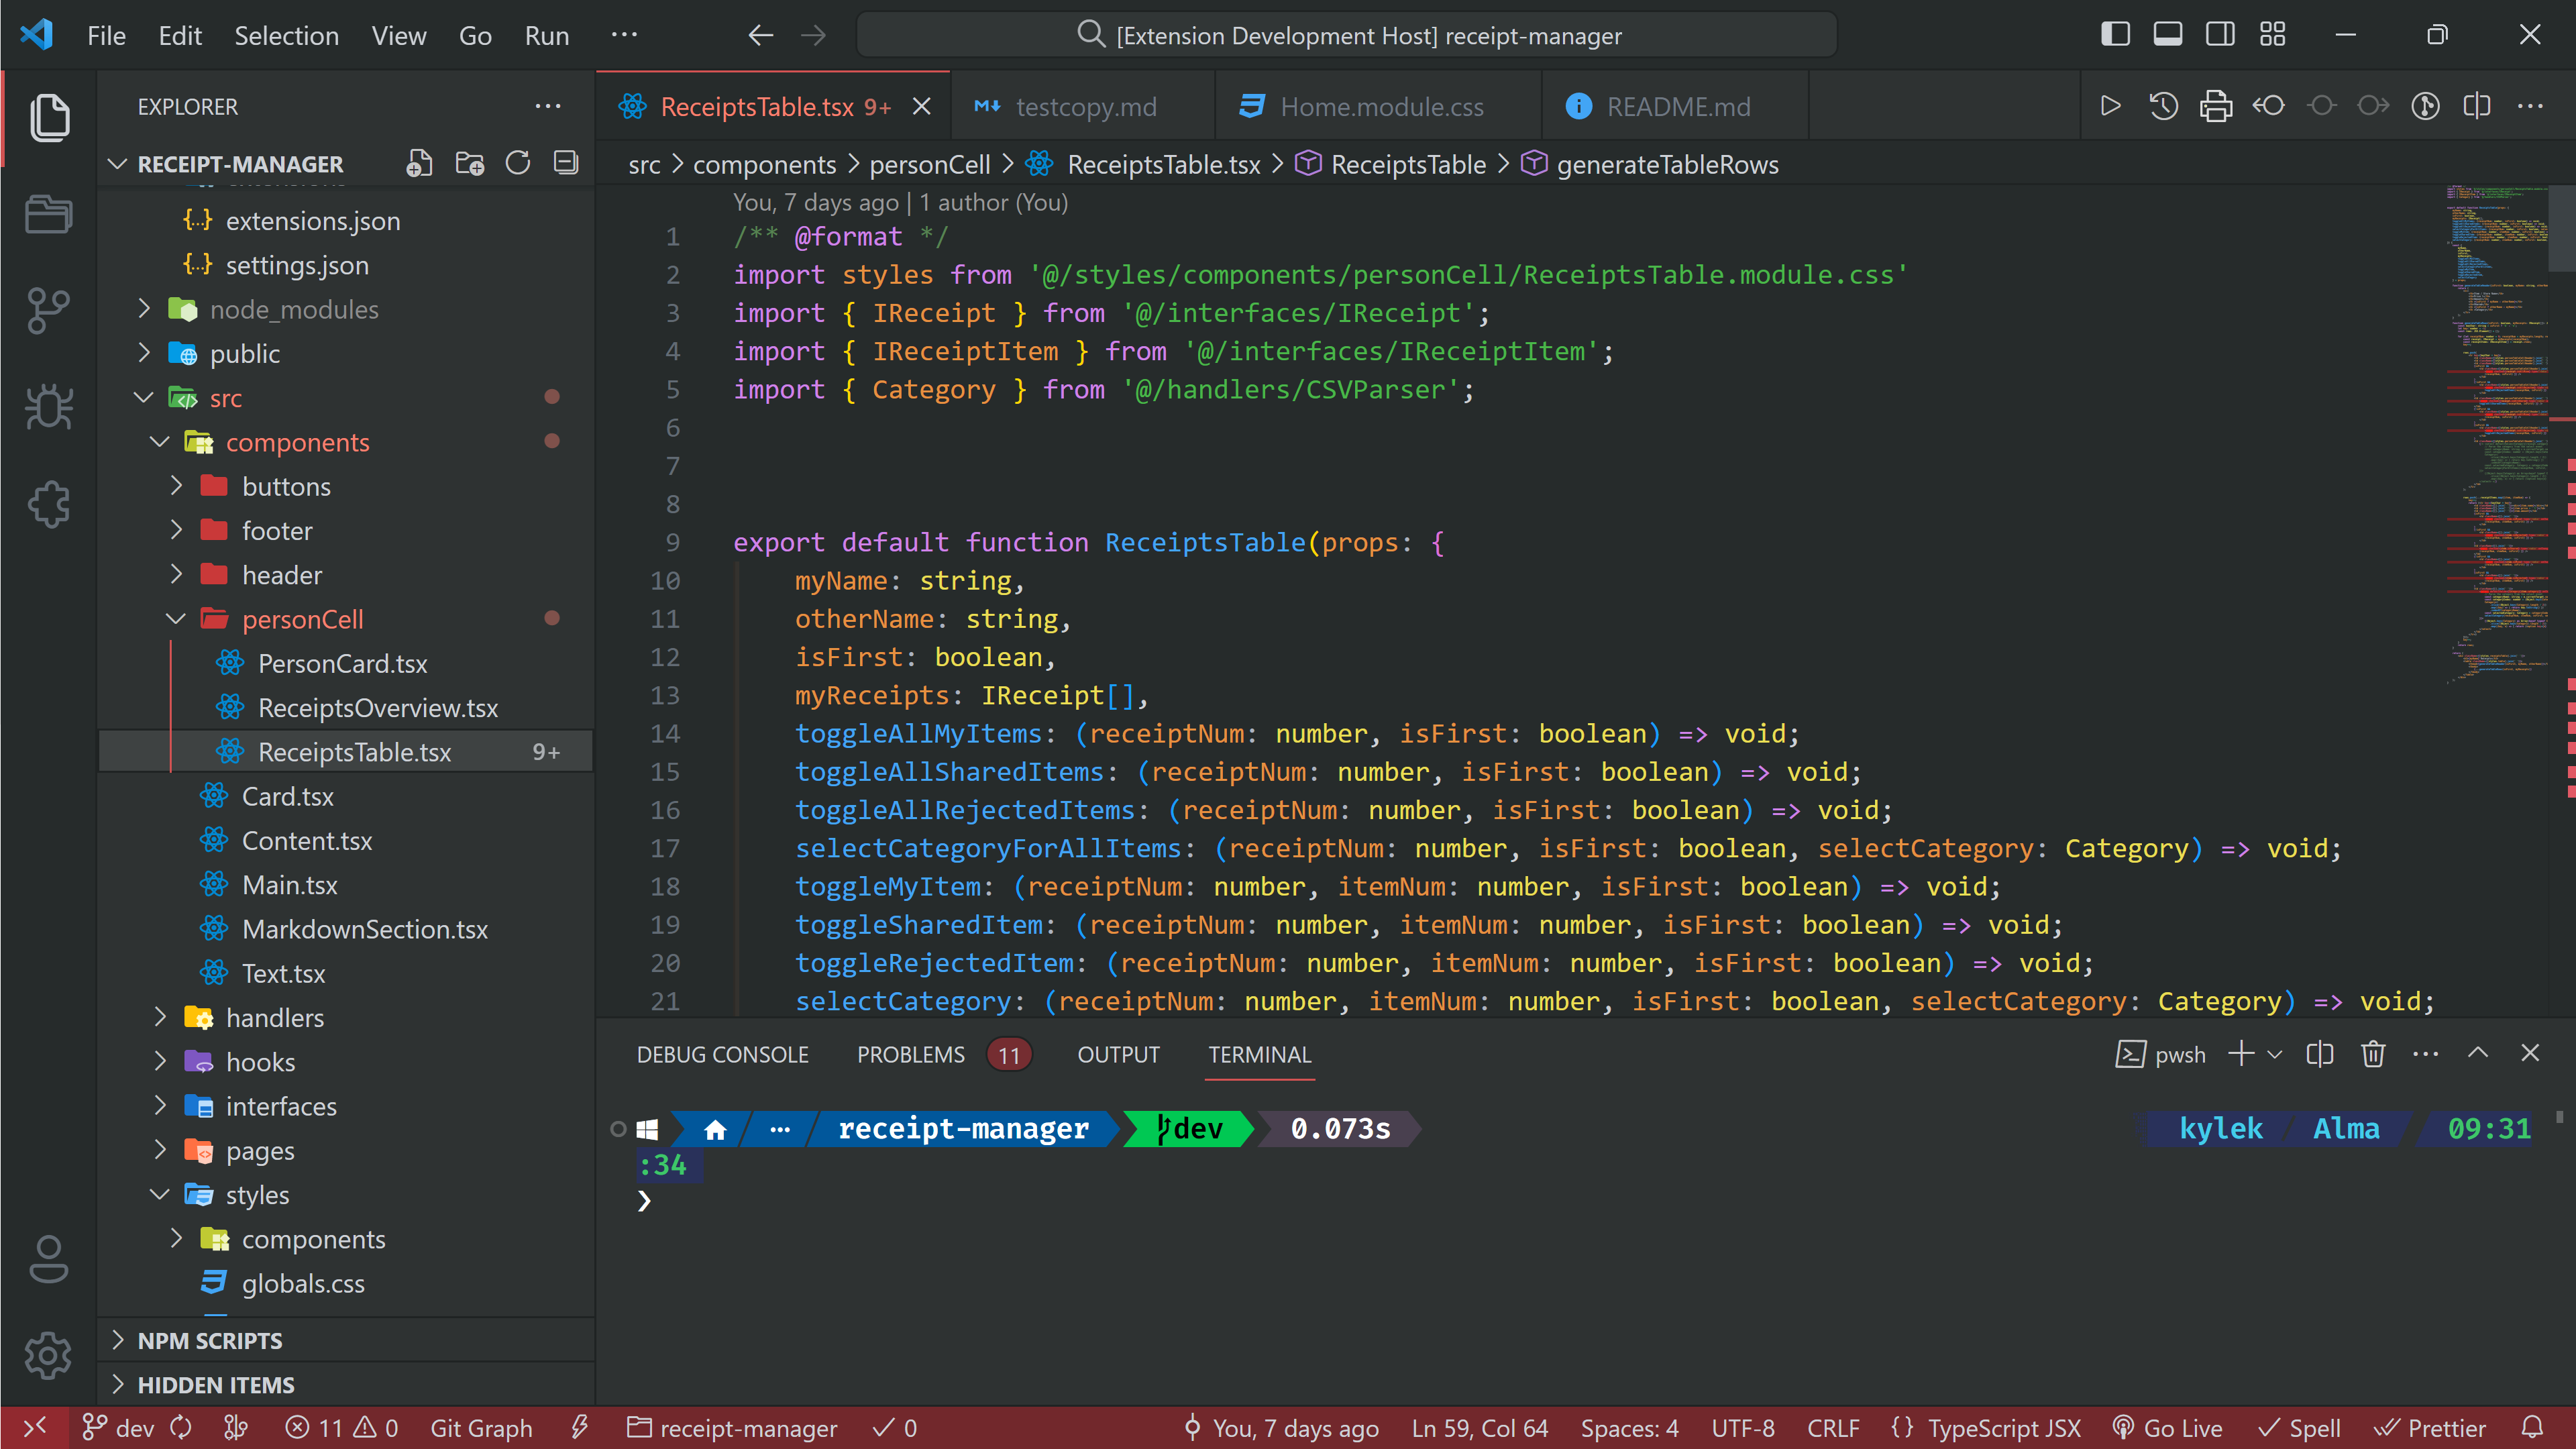Open the new terminal profile dropdown
The height and width of the screenshot is (1449, 2576).
tap(2276, 1054)
